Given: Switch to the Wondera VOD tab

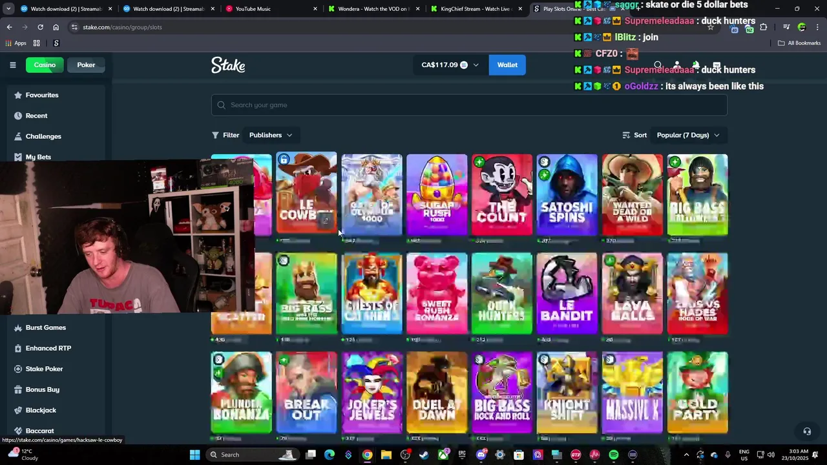Looking at the screenshot, I should coord(373,9).
